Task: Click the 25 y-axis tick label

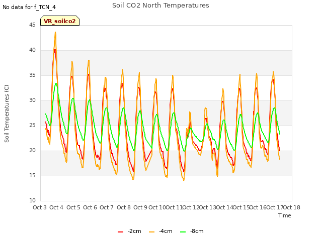Action: click(32, 125)
